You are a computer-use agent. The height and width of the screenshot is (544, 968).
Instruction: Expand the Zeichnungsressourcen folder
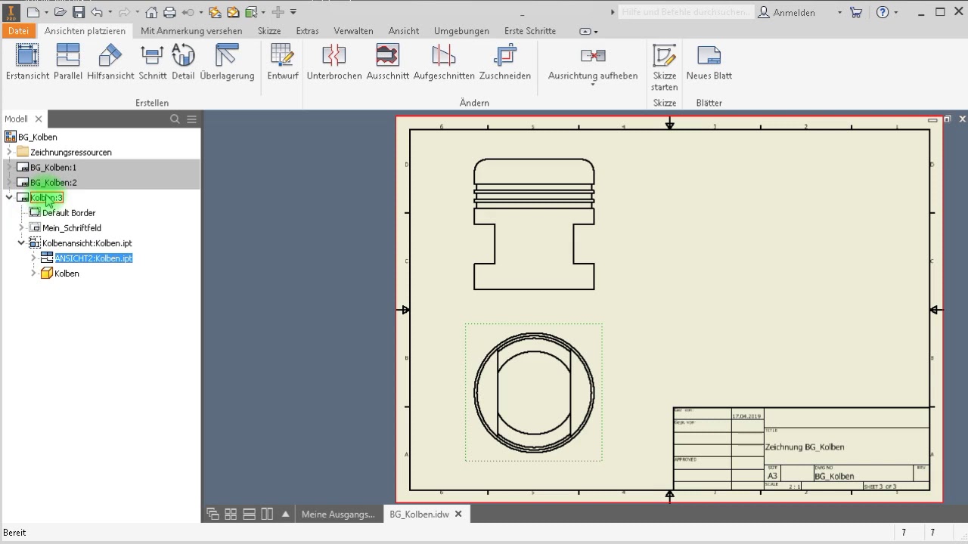(9, 152)
